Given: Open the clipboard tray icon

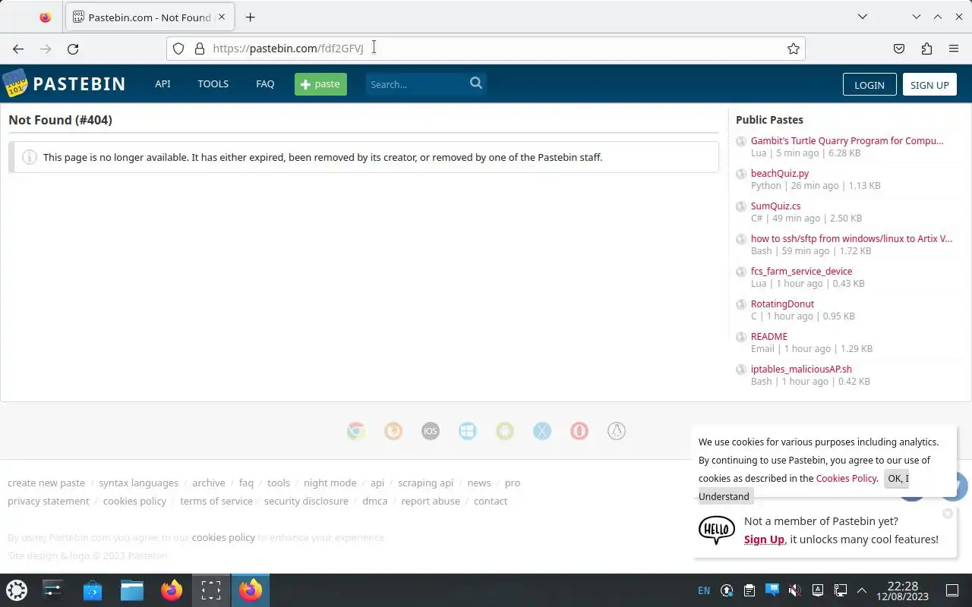Looking at the screenshot, I should pos(750,590).
